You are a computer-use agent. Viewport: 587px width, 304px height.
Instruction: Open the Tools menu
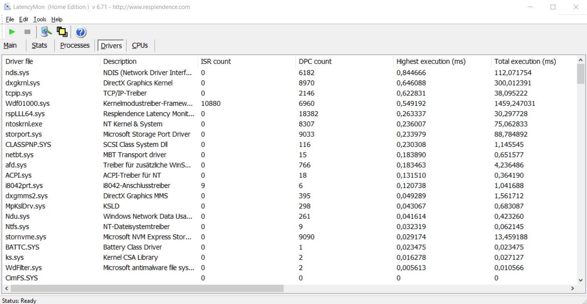[39, 19]
